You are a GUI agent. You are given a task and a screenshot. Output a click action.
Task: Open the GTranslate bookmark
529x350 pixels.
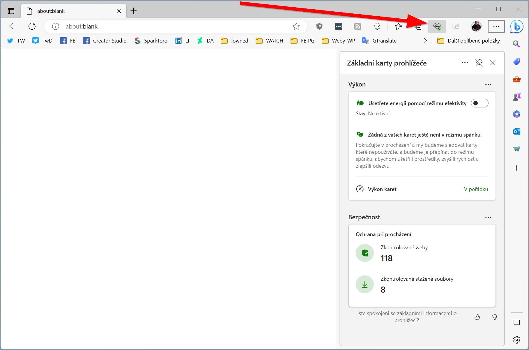coord(379,41)
